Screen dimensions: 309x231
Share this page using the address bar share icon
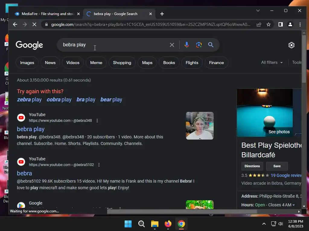(x=259, y=24)
